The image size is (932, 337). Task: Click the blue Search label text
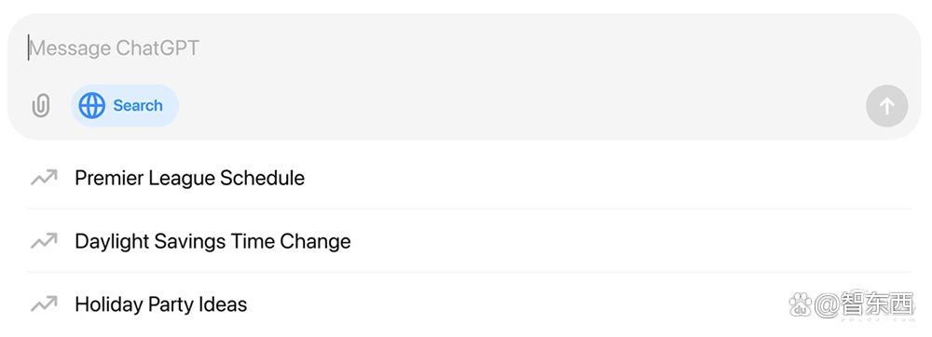(x=138, y=105)
